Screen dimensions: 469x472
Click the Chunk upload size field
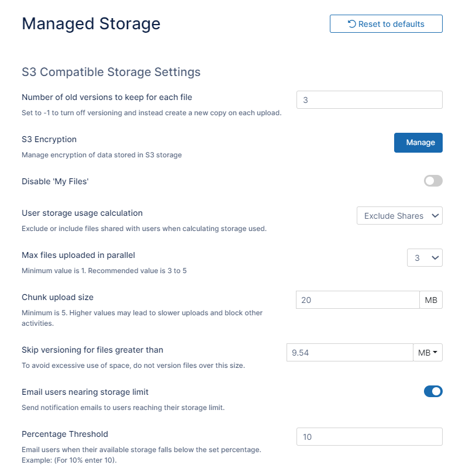point(357,299)
